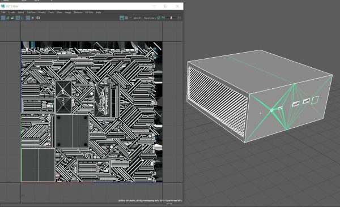Open the UV Sets menu
This screenshot has height=207, width=340.
point(89,12)
